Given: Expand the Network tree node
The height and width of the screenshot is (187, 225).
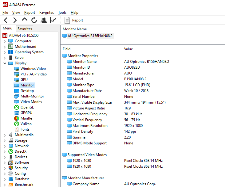Looking at the screenshot, I should tap(5, 146).
